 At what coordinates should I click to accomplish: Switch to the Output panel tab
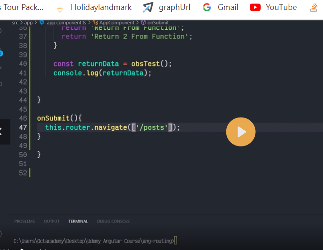click(51, 221)
